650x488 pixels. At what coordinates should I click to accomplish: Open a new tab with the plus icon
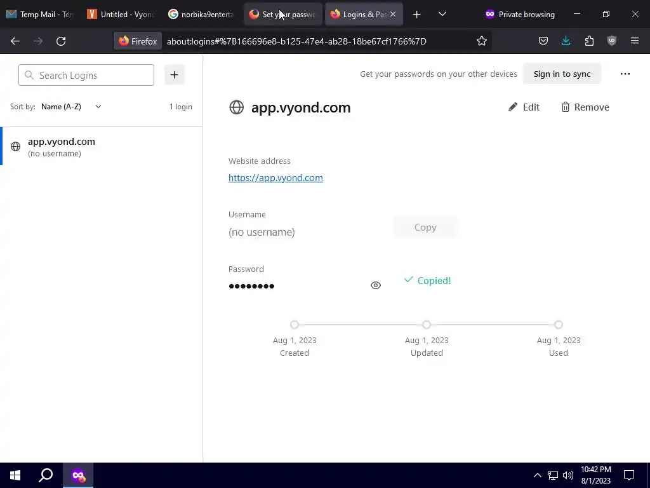416,15
